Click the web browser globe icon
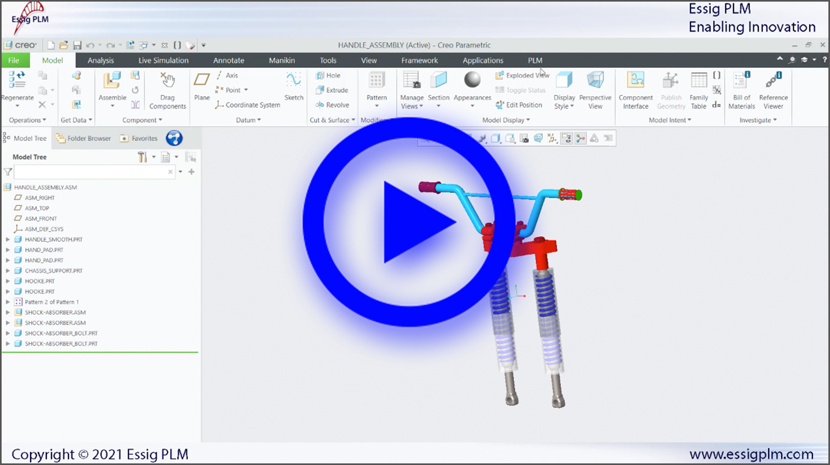830x465 pixels. (174, 138)
